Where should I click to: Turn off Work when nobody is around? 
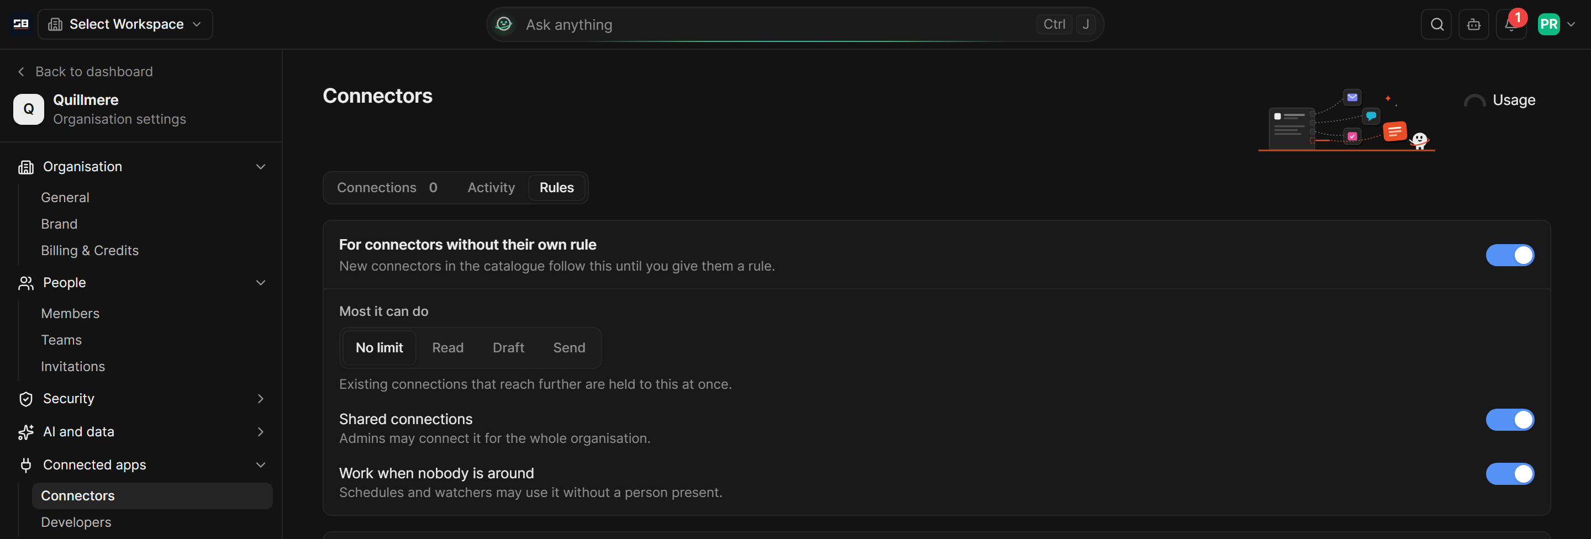click(x=1509, y=474)
